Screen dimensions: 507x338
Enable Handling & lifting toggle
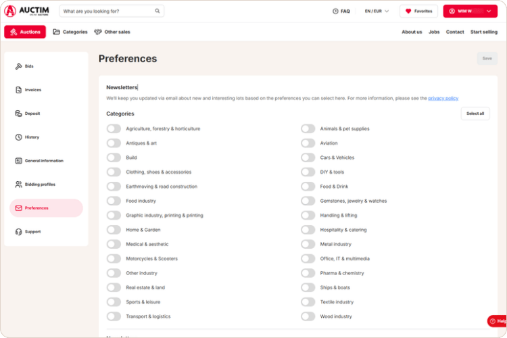coord(308,215)
